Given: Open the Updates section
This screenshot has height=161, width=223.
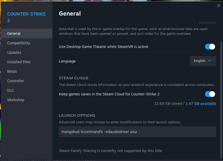Looking at the screenshot, I should pos(27,52).
